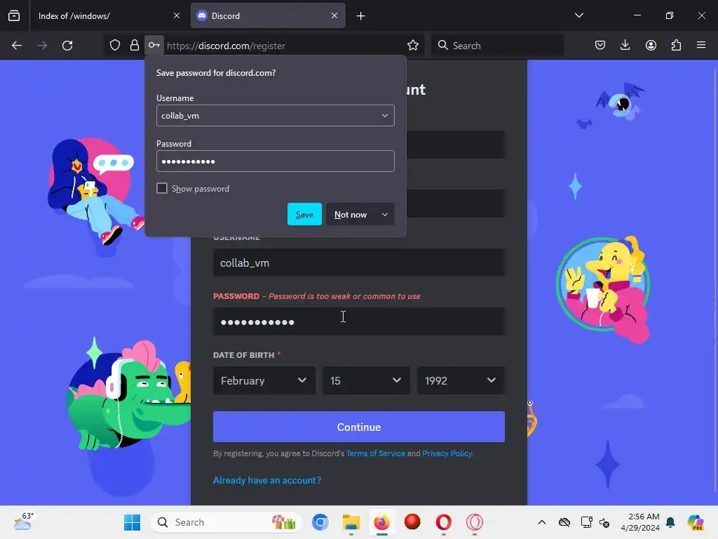The height and width of the screenshot is (539, 718).
Task: Show hidden system tray icons
Action: [542, 522]
